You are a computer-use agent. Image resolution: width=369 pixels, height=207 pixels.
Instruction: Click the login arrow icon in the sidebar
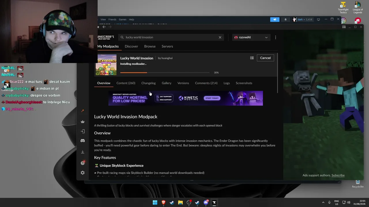pyautogui.click(x=83, y=131)
